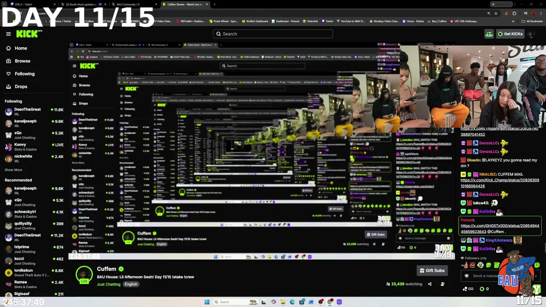Open the All Bookmarks folder

tap(532, 21)
